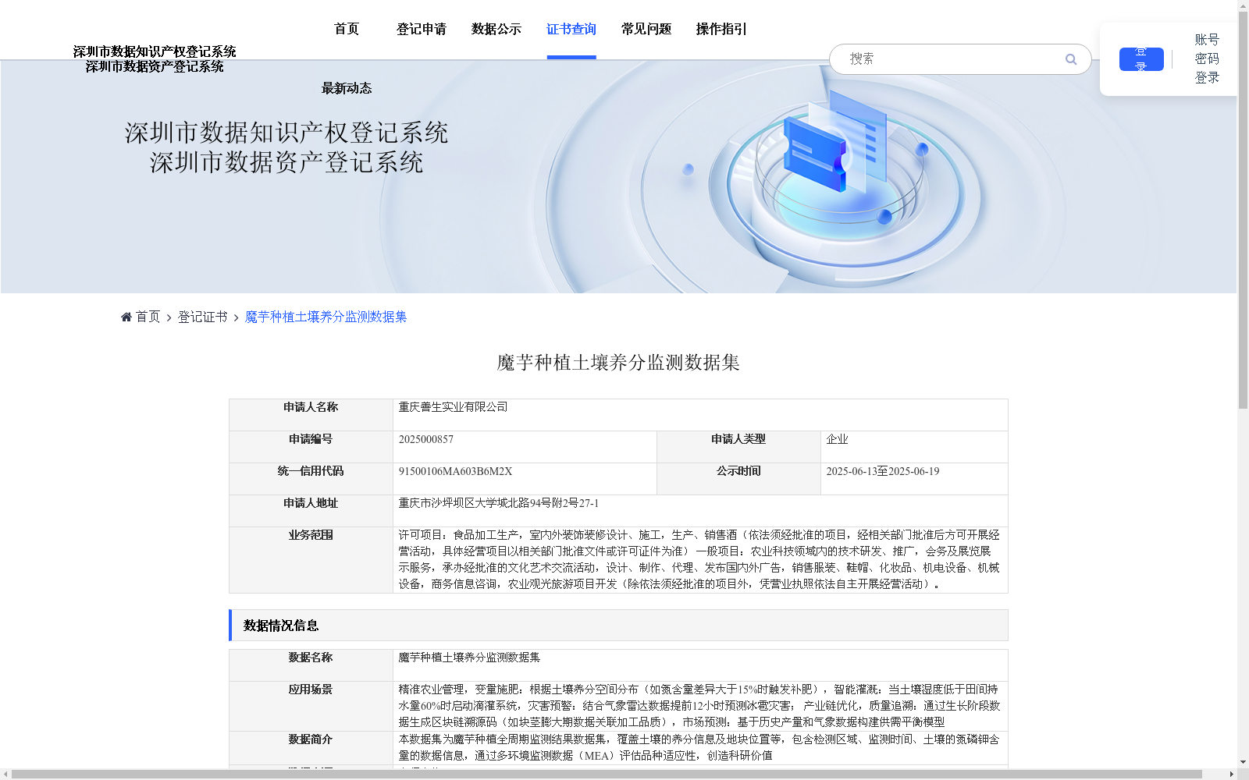Viewport: 1249px width, 780px height.
Task: Click applicant type value 企业
Action: point(837,439)
